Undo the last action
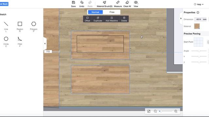The image size is (209, 117). point(82,4)
